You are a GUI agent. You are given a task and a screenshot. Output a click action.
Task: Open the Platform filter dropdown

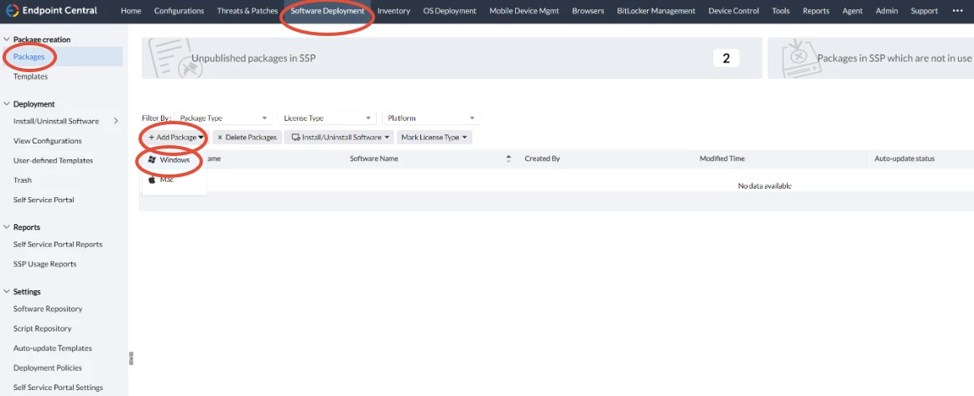pyautogui.click(x=430, y=118)
